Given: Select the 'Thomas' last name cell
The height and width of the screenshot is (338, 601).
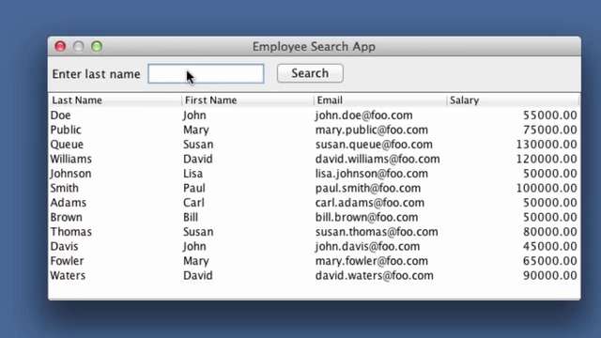Looking at the screenshot, I should pyautogui.click(x=71, y=232).
